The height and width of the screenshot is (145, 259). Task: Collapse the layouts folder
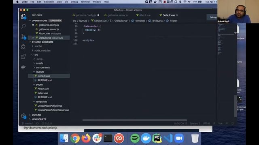coord(34,72)
